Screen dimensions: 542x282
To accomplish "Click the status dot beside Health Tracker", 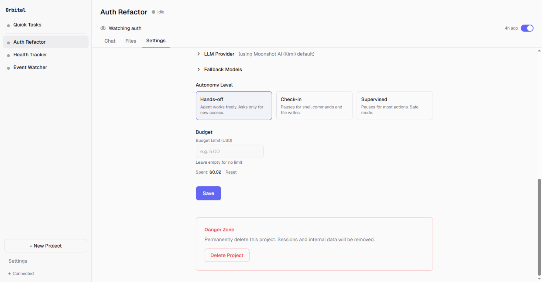I will click(x=8, y=55).
